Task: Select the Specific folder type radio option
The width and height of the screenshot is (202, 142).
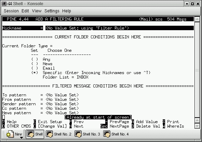Action: coord(35,73)
